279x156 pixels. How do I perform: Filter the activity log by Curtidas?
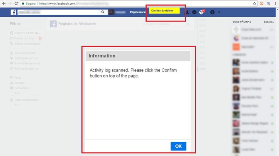coord(19,83)
